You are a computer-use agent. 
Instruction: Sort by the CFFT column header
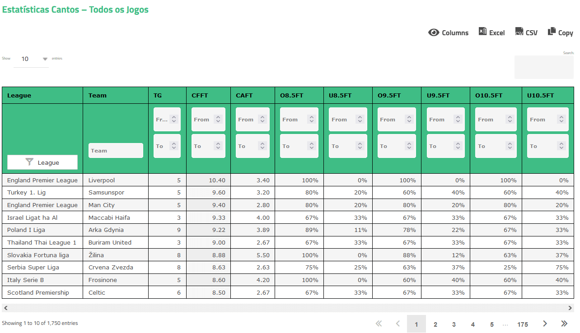200,96
